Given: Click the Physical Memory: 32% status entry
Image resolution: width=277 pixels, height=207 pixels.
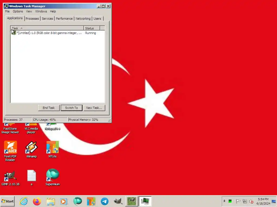Looking at the screenshot, I should pyautogui.click(x=87, y=120).
